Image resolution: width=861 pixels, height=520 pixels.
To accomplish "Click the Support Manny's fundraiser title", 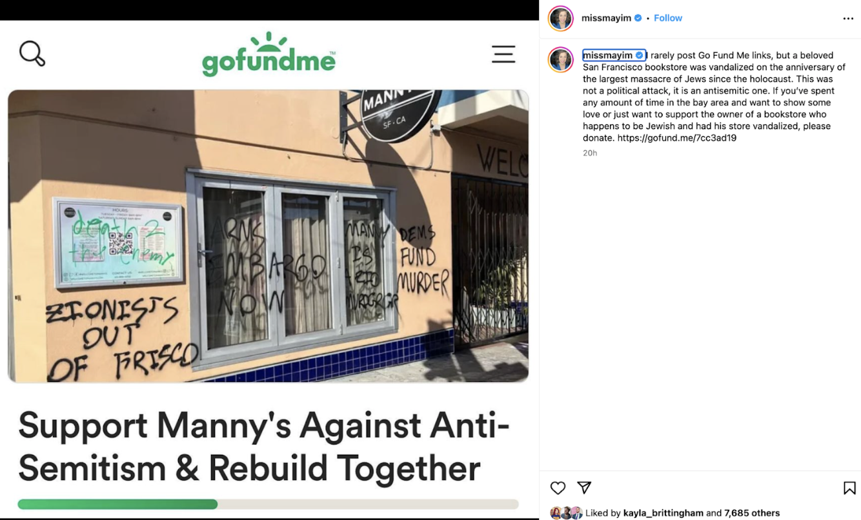I will pyautogui.click(x=263, y=446).
